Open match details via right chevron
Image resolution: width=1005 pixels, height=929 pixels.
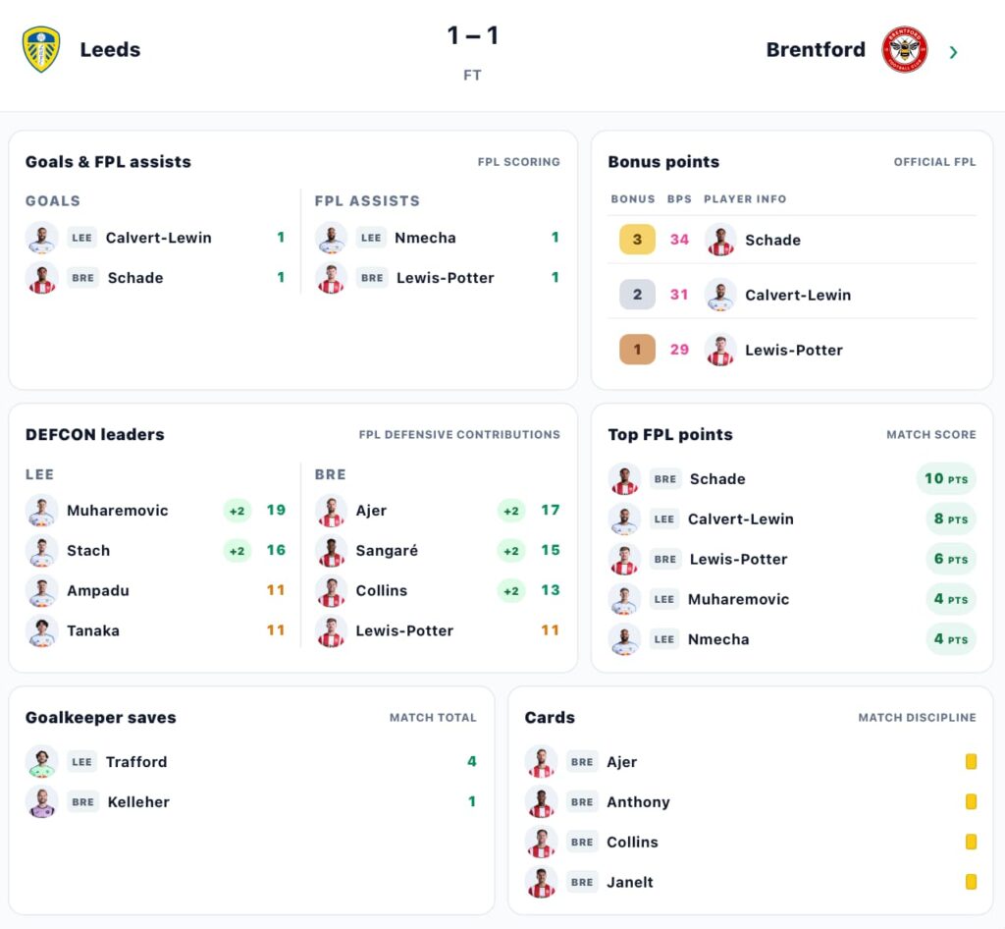coord(953,52)
